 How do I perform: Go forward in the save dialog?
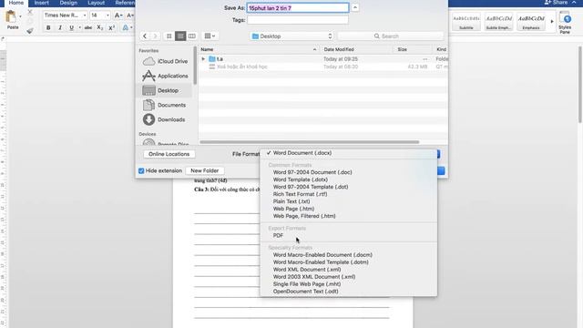tap(156, 36)
